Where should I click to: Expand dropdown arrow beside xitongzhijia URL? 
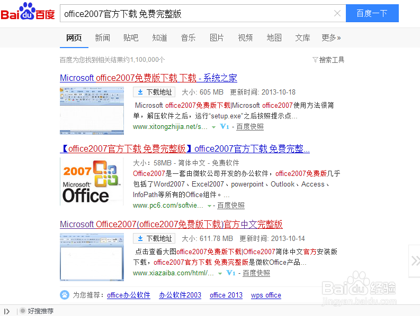[x=214, y=127]
